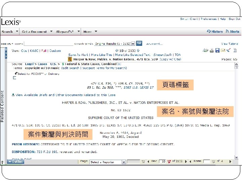Click the FAST Print icon
Viewport: 242px width, 182px height.
pyautogui.click(x=205, y=50)
